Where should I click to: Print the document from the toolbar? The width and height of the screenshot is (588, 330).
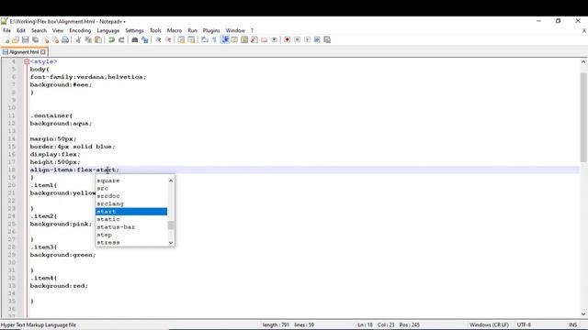click(x=65, y=39)
